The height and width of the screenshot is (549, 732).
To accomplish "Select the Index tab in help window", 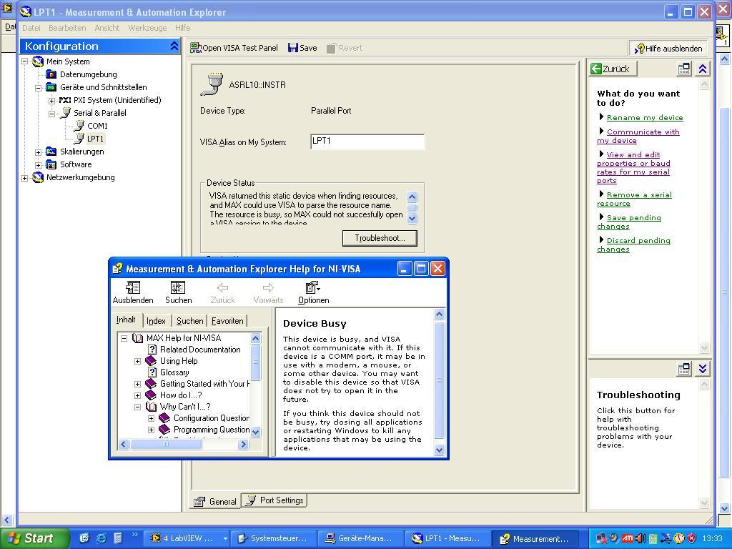I will tap(156, 321).
